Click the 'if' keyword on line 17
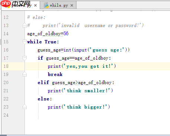 (40, 58)
